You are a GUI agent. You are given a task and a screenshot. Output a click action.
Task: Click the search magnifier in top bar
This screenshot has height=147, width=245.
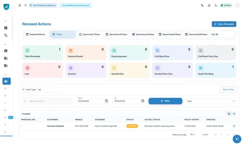click(x=25, y=5)
